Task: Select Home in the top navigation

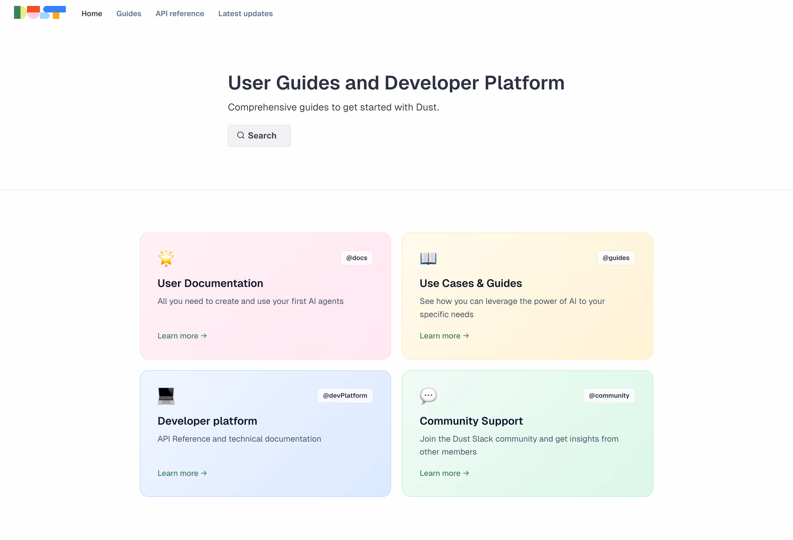Action: click(92, 14)
